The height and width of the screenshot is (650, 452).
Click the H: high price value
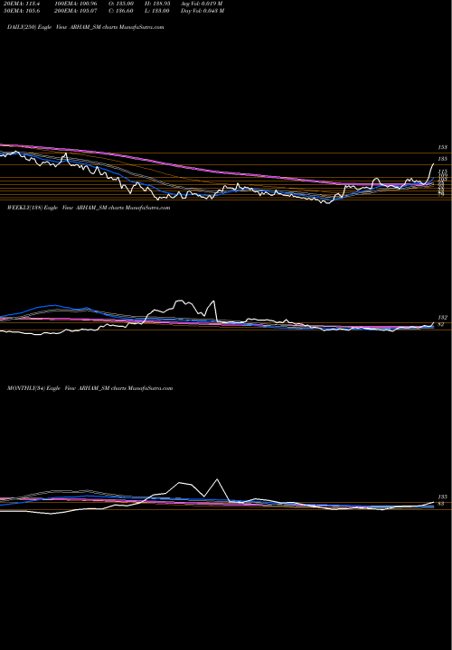tap(157, 4)
